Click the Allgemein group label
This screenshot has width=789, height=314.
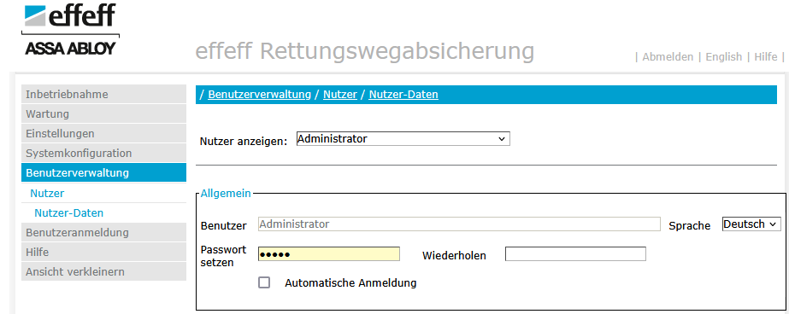pos(226,194)
